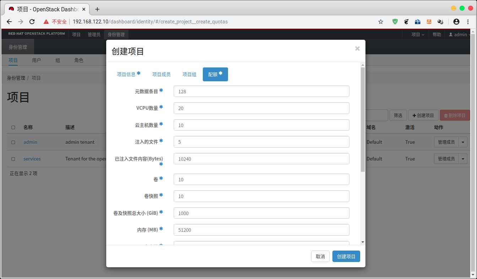Expand the services row actions dropdown arrow
Viewport: 477px width, 279px height.
tap(463, 159)
